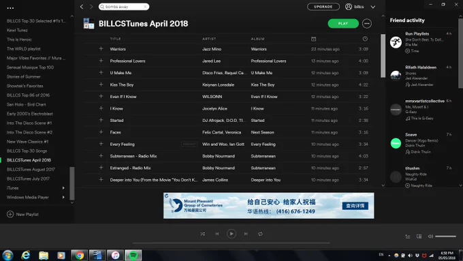The width and height of the screenshot is (463, 261).
Task: Adjust the volume slider
Action: [x=445, y=236]
